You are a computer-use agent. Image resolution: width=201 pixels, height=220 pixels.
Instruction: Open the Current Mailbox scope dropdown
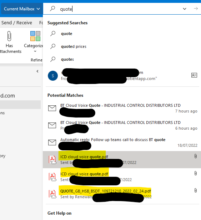[22, 9]
